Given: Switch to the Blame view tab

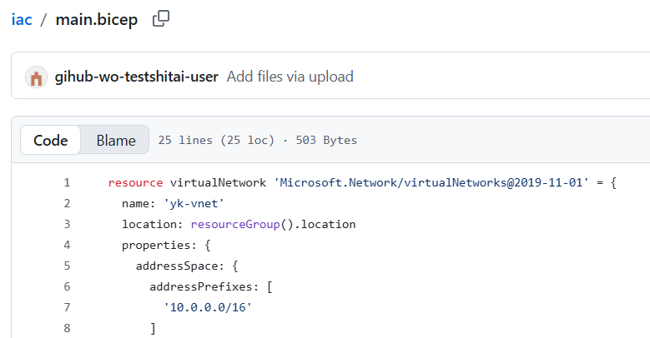Looking at the screenshot, I should [115, 140].
